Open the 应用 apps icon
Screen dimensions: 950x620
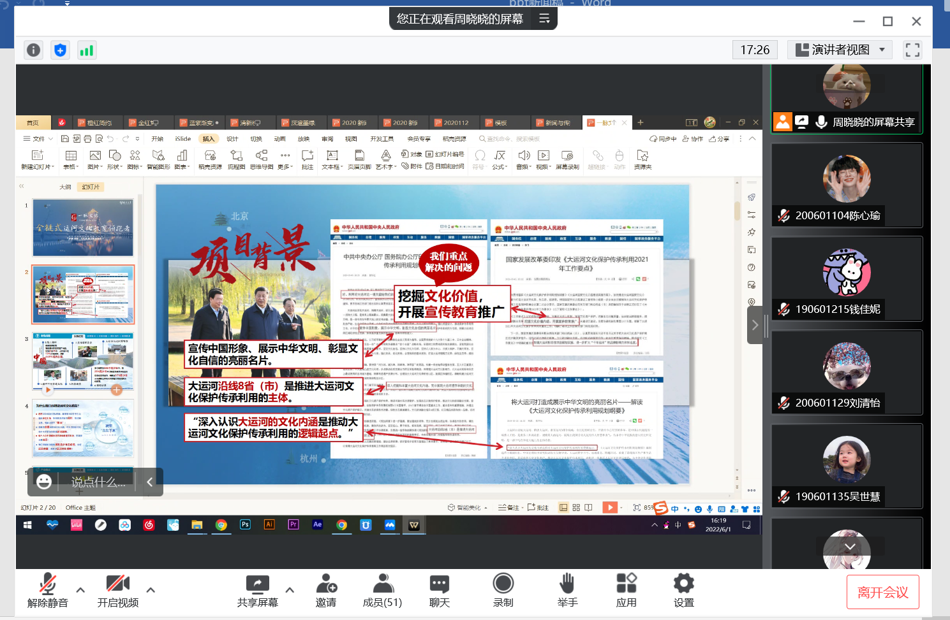[x=626, y=590]
